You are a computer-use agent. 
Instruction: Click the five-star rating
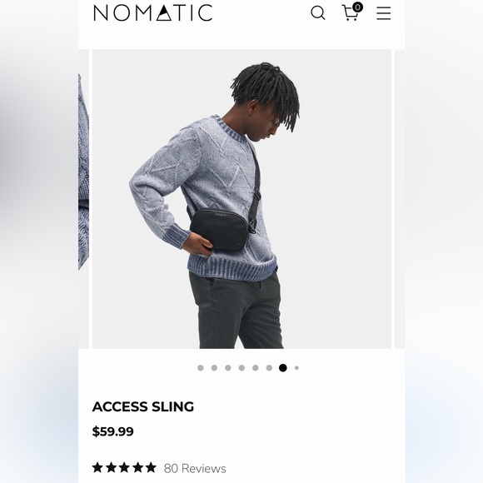tap(124, 468)
